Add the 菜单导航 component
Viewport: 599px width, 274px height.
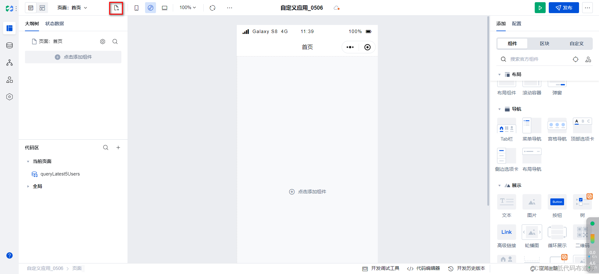pos(532,129)
